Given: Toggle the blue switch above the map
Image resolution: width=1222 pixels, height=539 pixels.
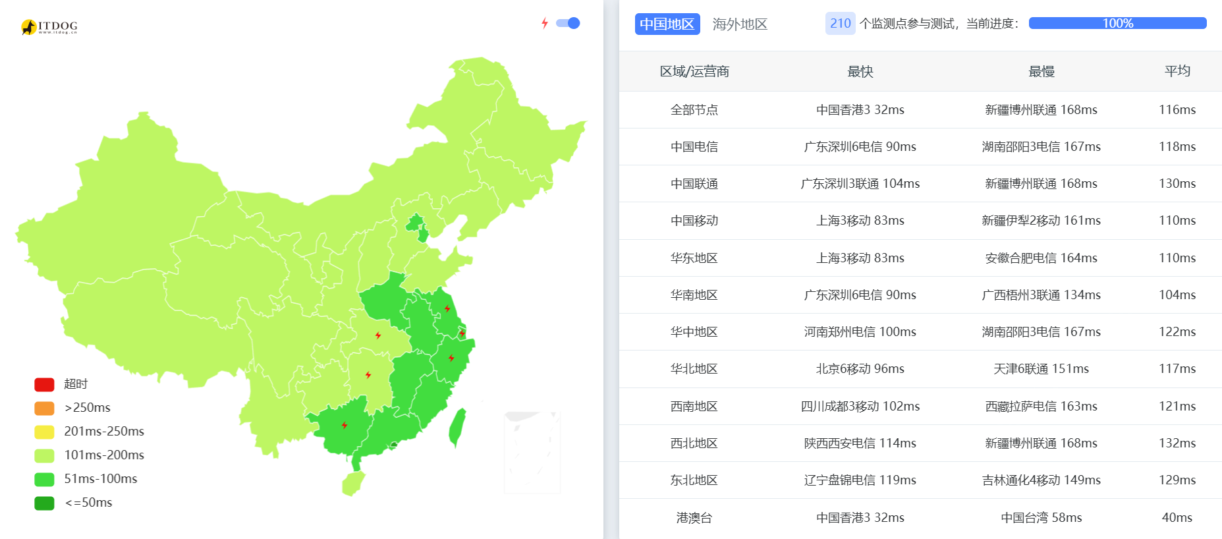Looking at the screenshot, I should (568, 23).
